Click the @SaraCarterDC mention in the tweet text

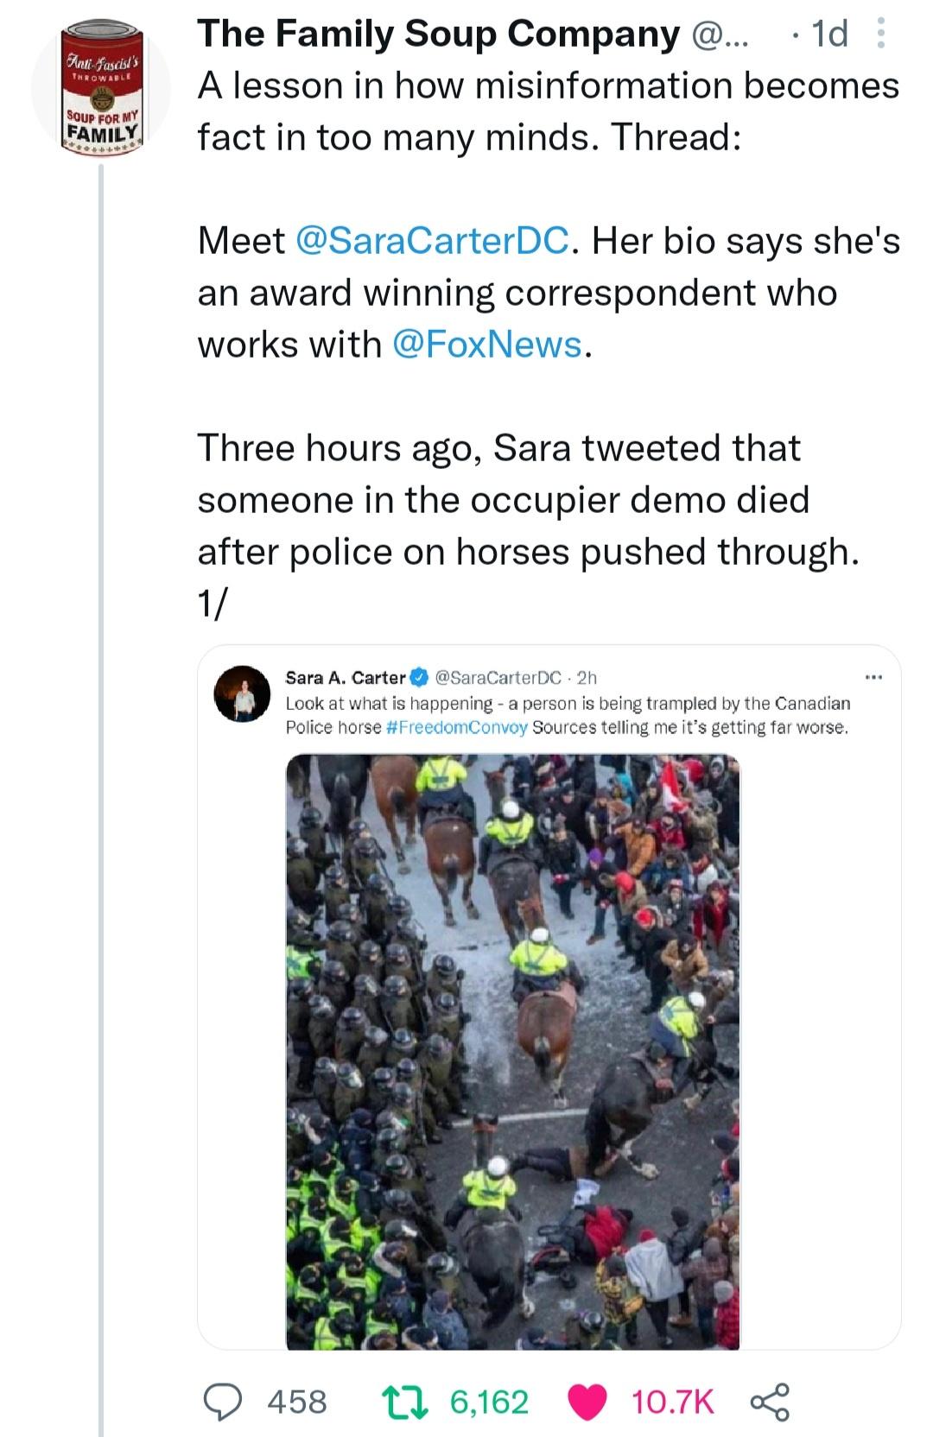tap(432, 240)
